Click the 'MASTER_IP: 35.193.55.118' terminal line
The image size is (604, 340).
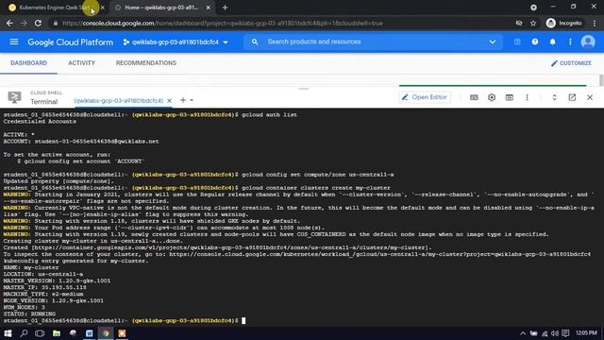point(45,287)
